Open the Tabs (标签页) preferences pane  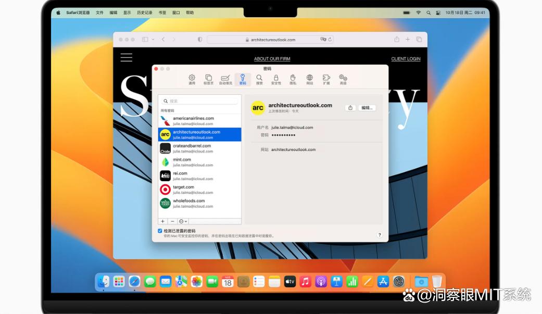pyautogui.click(x=208, y=80)
